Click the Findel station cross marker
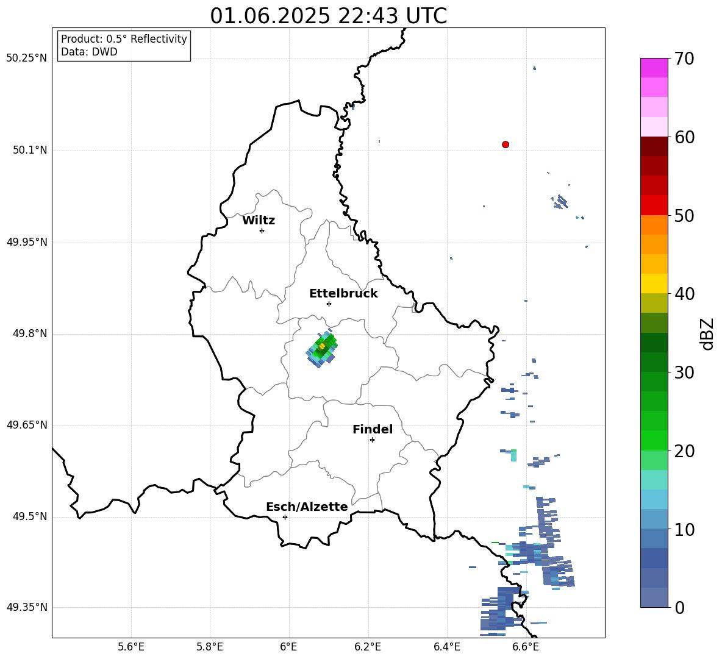This screenshot has height=659, width=722. (x=372, y=440)
